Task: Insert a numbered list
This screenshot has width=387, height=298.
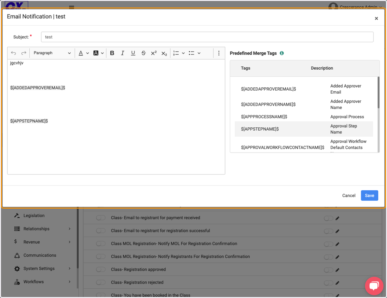Action: click(176, 53)
